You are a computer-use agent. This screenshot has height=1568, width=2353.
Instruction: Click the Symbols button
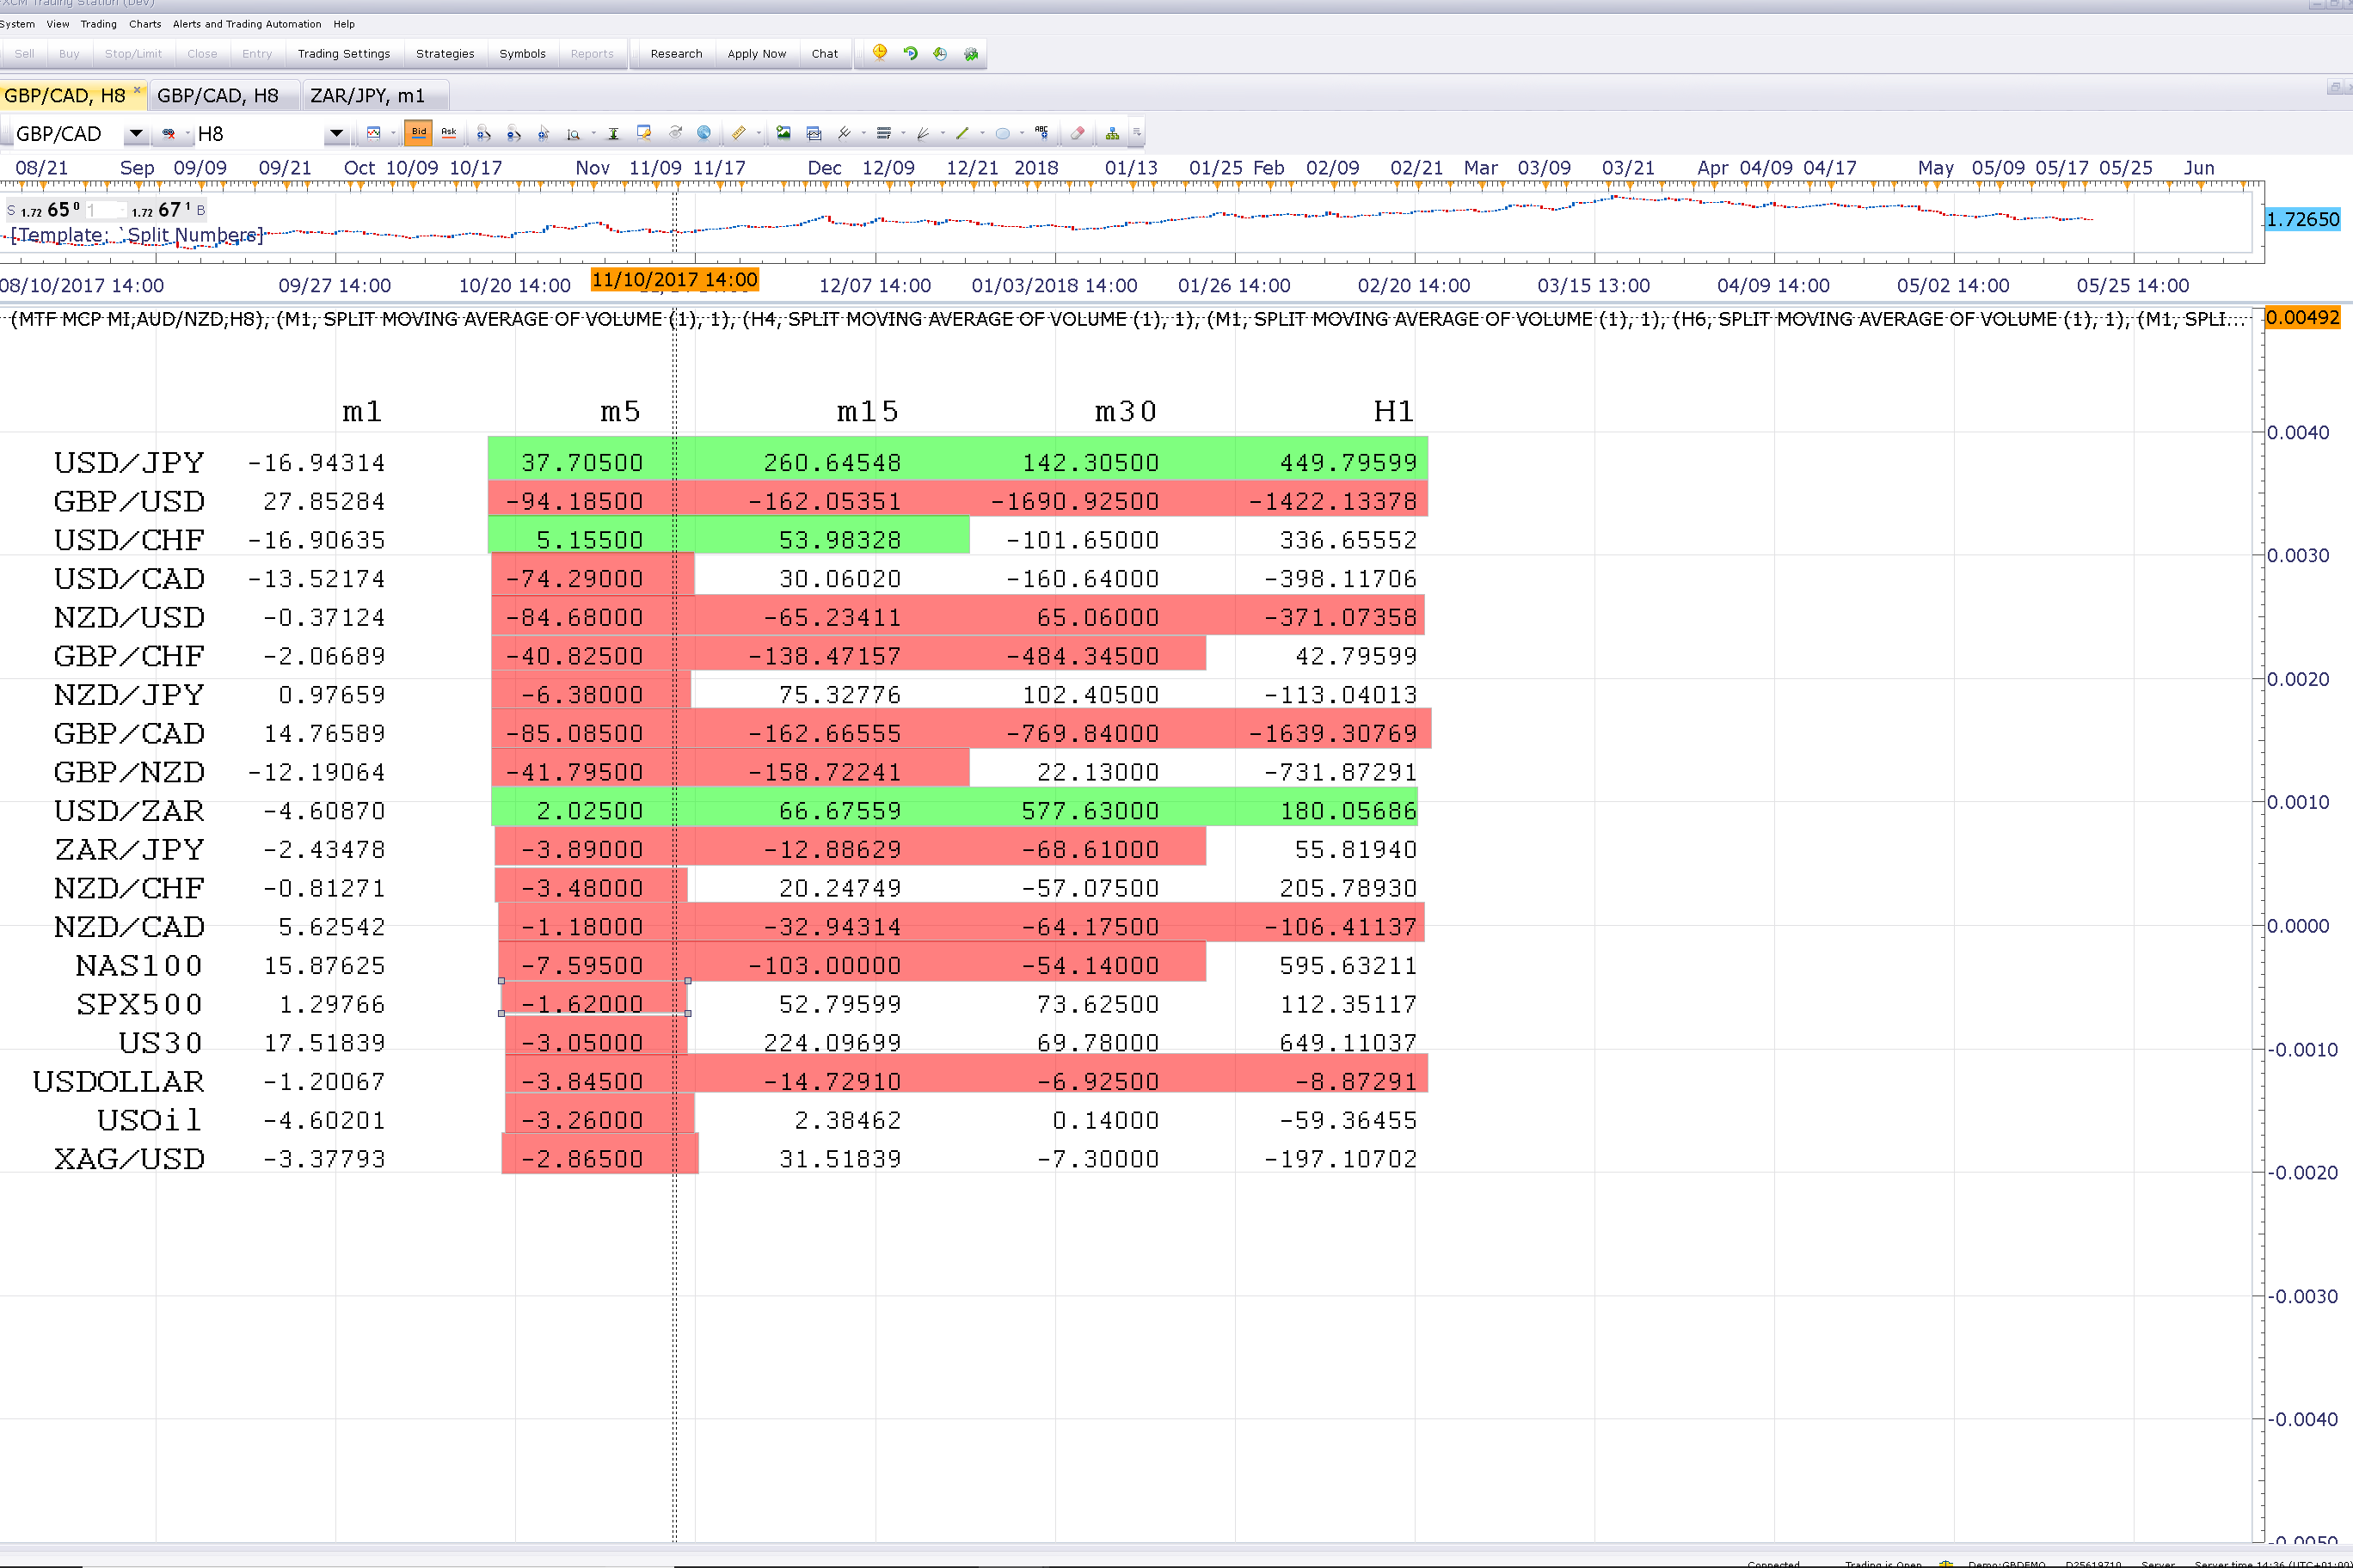tap(522, 54)
